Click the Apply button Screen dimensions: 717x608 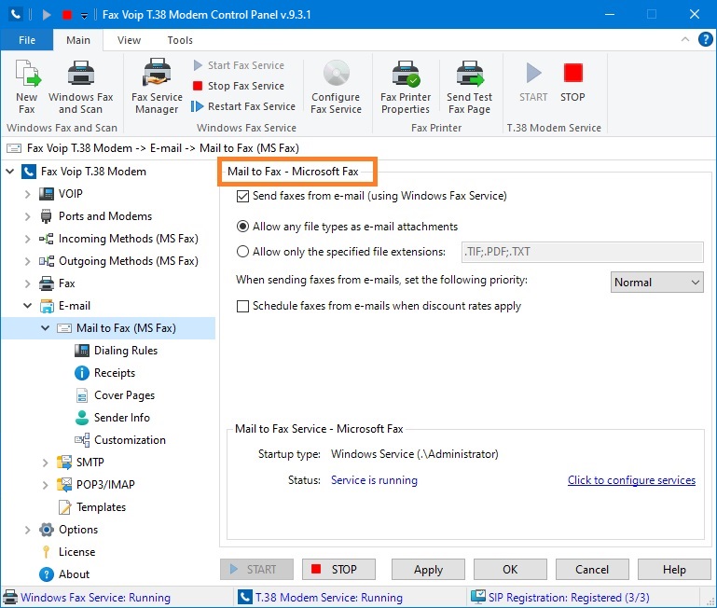tap(429, 570)
